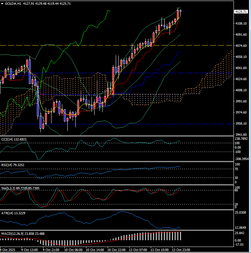Click the 25.0308 value on ATR scale
The image size is (251, 253).
(x=242, y=213)
